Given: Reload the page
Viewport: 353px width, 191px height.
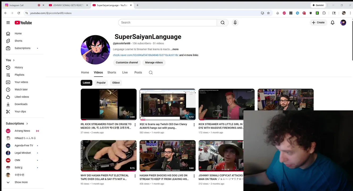Looking at the screenshot, I should (x=19, y=13).
